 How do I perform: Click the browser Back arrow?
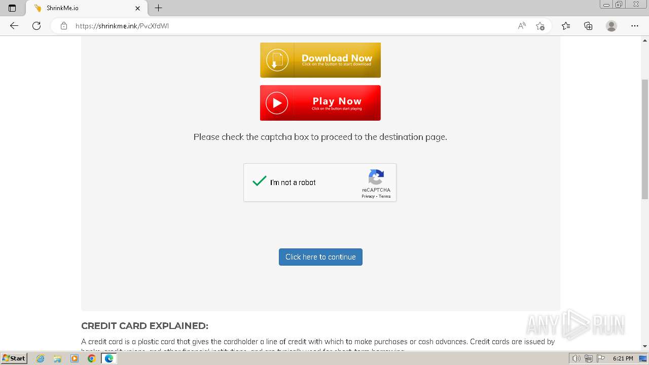(x=14, y=26)
